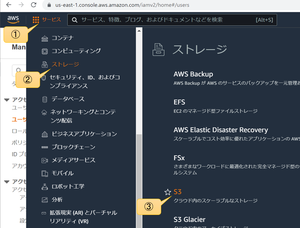Image resolution: width=300 pixels, height=228 pixels.
Task: Select データベース category
Action: click(x=68, y=99)
